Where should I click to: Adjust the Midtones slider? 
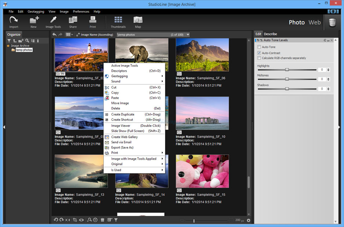(287, 79)
